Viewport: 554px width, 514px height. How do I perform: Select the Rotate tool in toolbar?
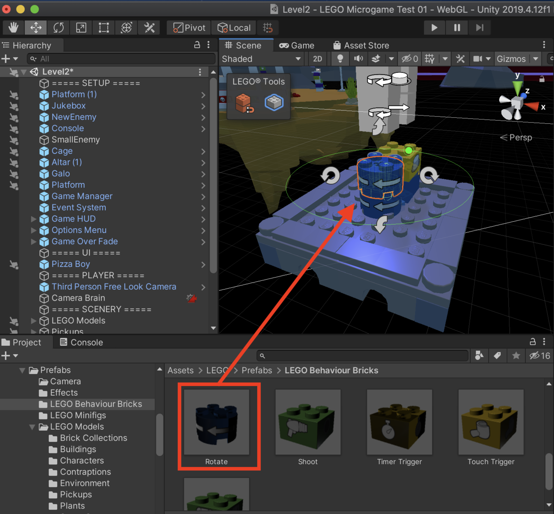pos(59,28)
